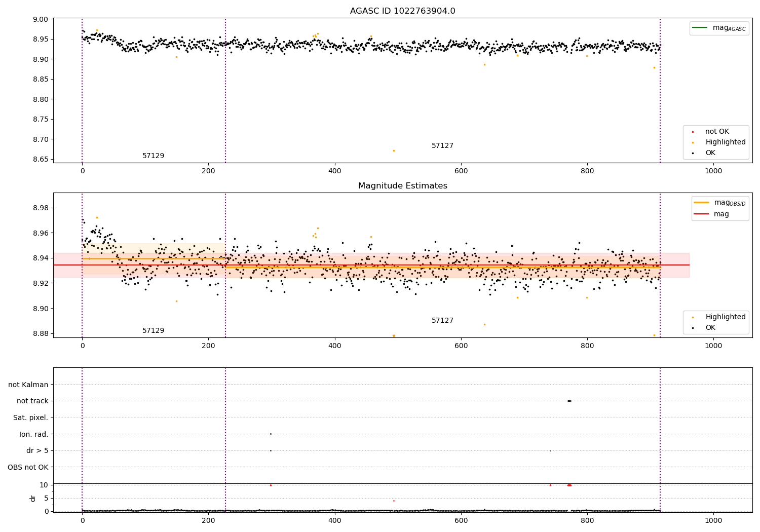
Task: Click the 1000 x-axis tick in top plot
Action: point(713,171)
